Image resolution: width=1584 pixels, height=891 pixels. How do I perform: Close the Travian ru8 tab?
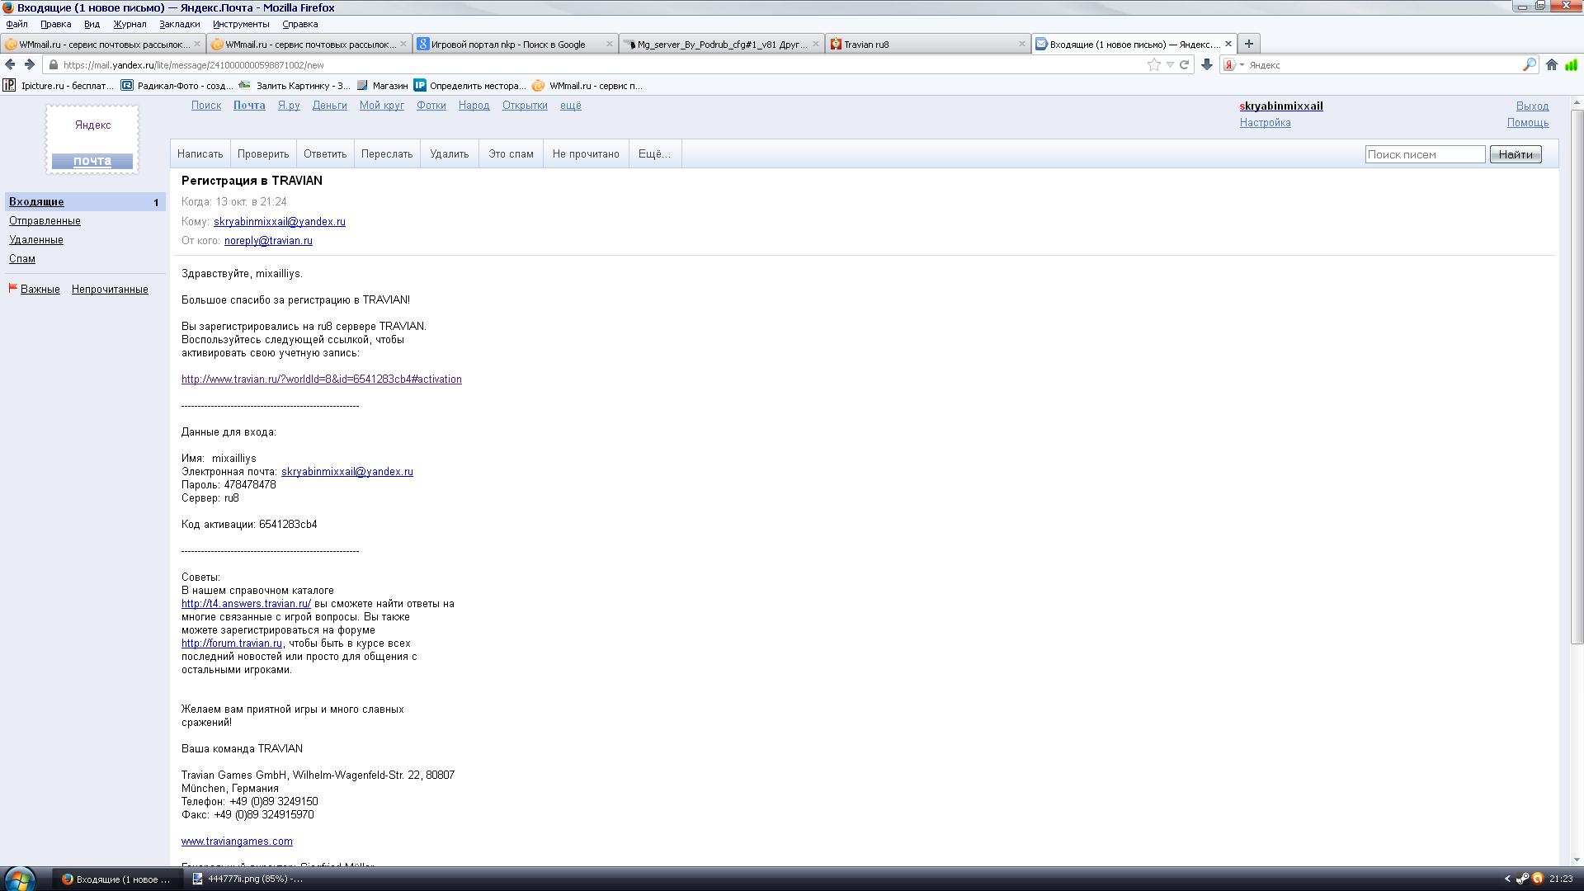(x=1022, y=44)
